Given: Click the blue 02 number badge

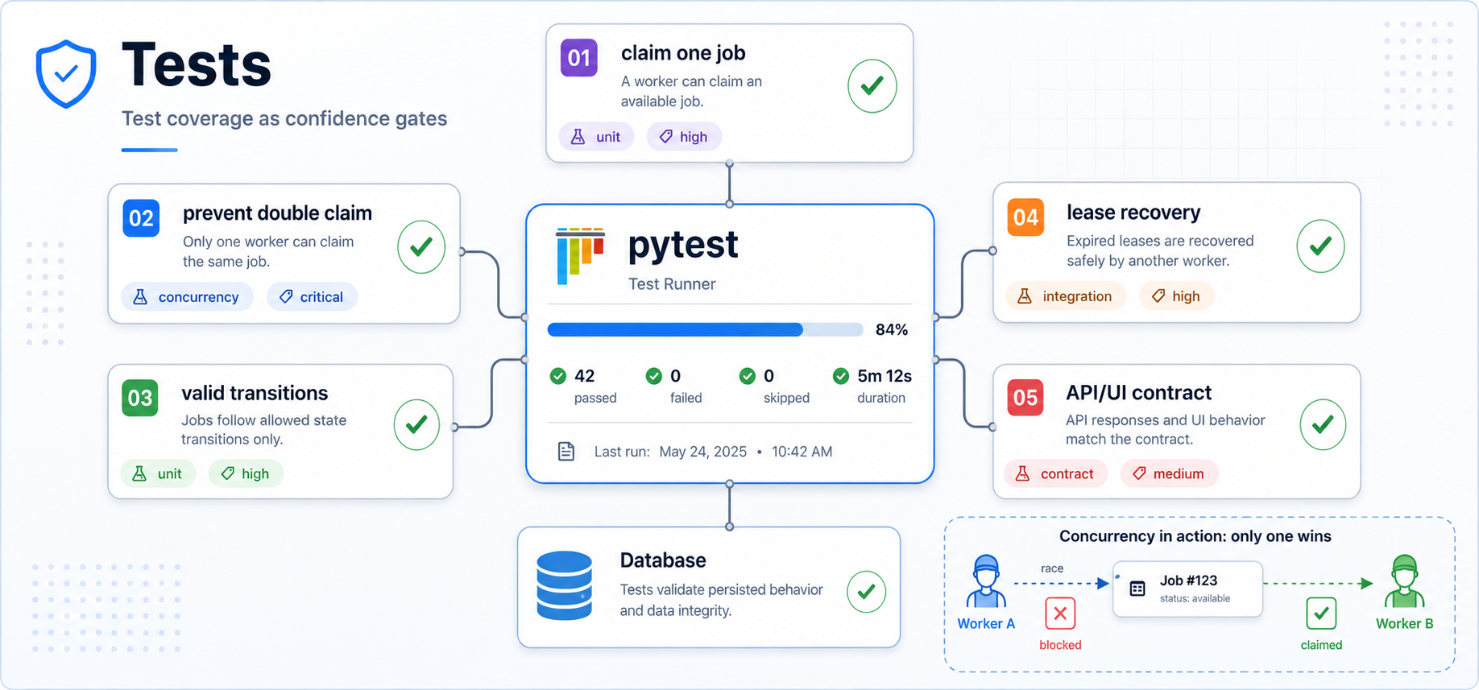Looking at the screenshot, I should [x=141, y=218].
